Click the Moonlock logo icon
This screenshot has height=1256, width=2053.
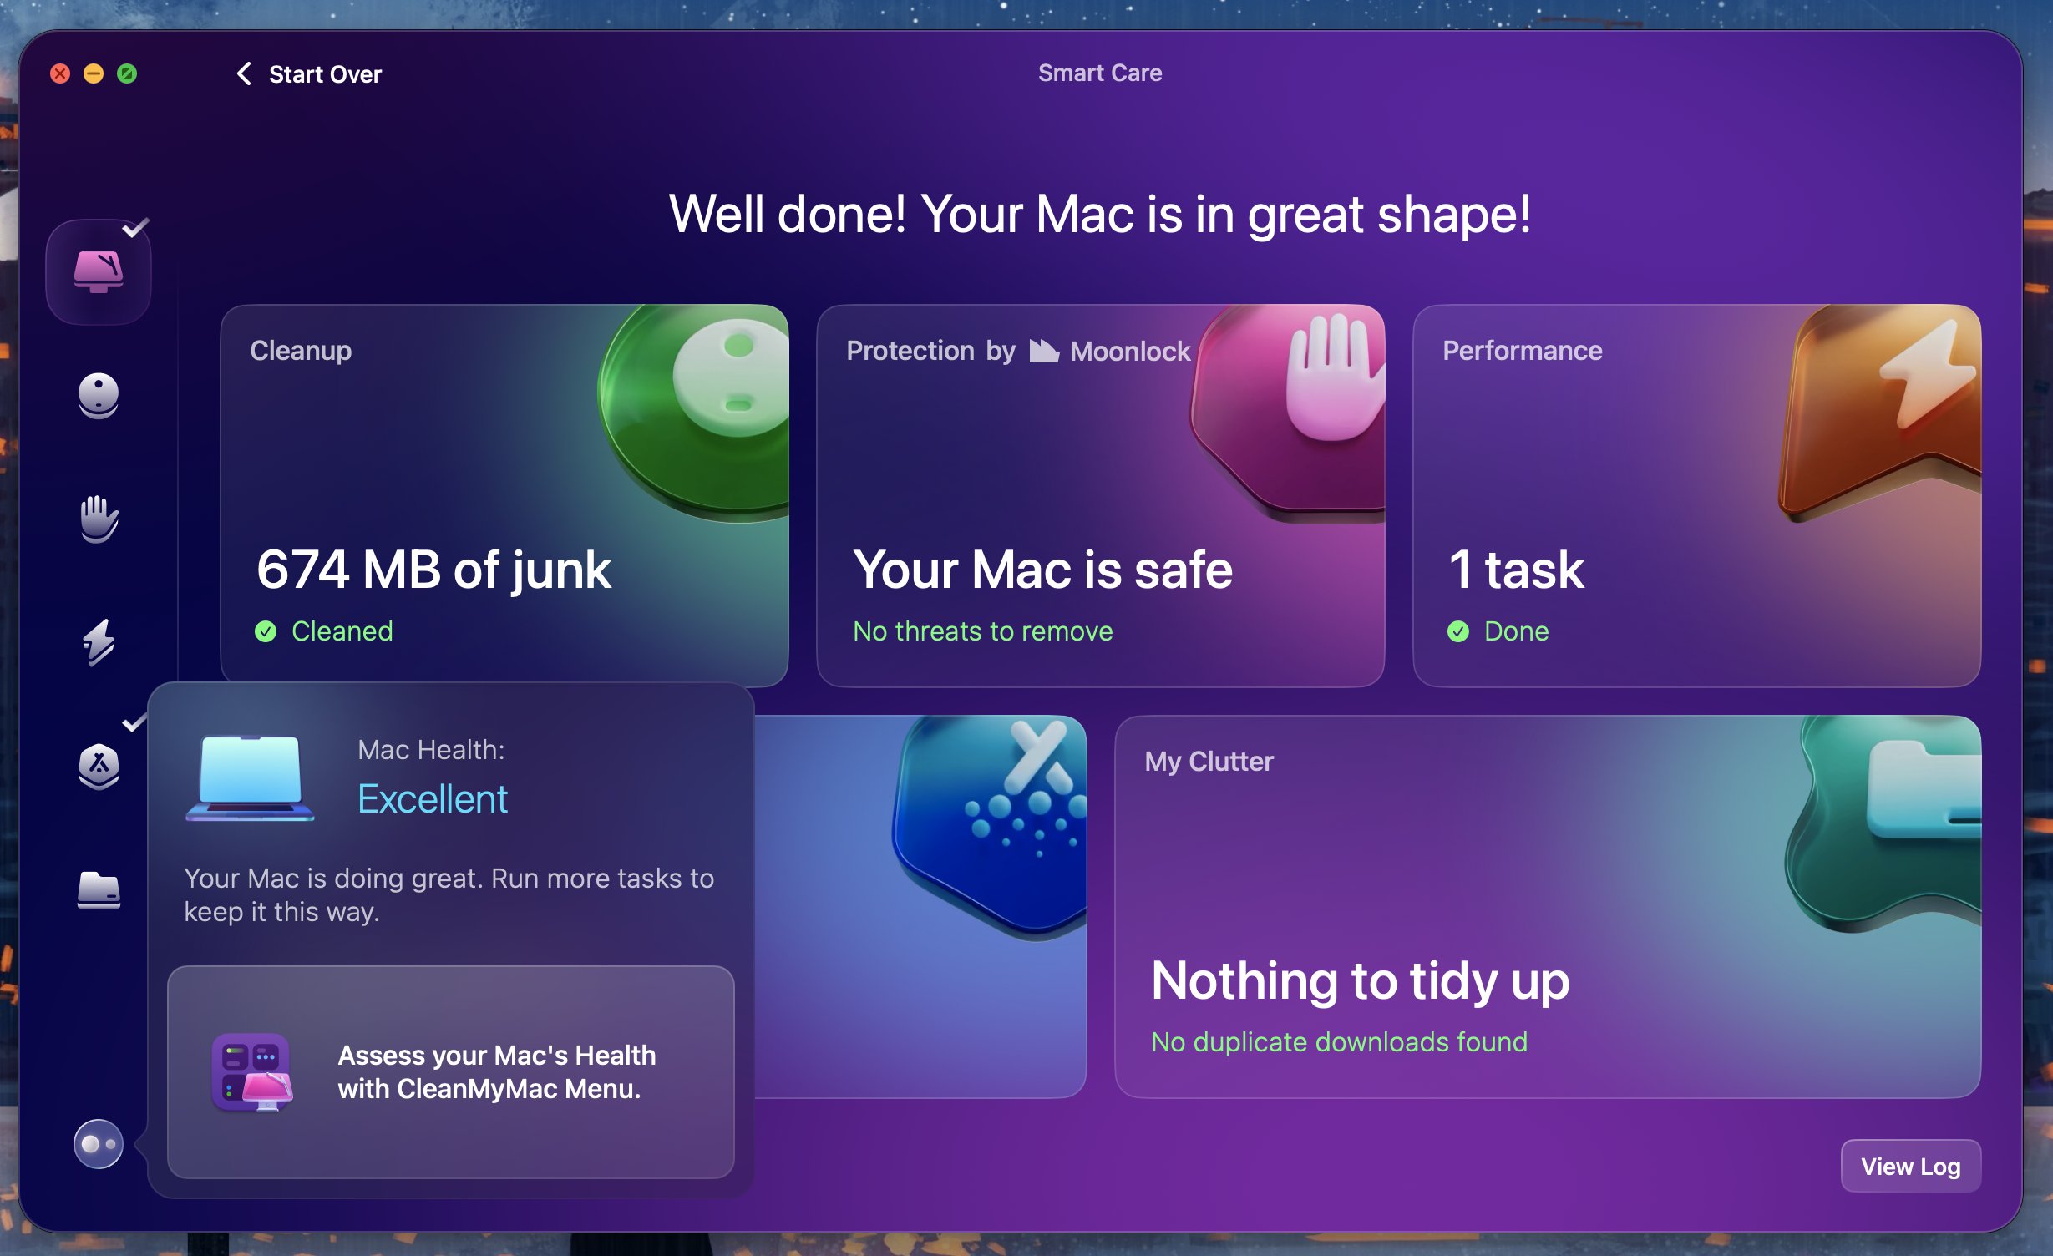pyautogui.click(x=1043, y=351)
